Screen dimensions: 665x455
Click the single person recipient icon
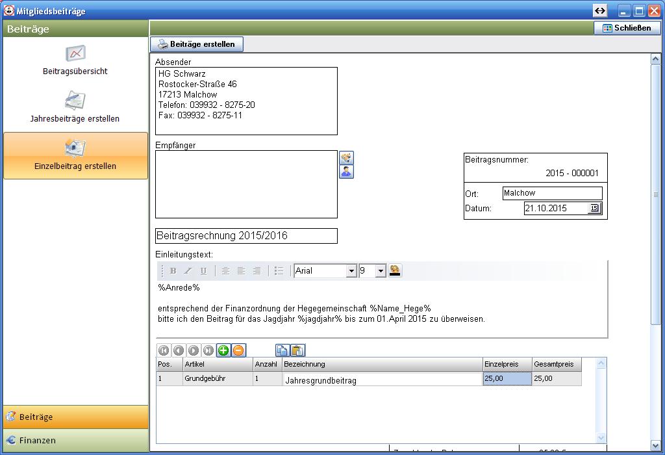pos(347,172)
